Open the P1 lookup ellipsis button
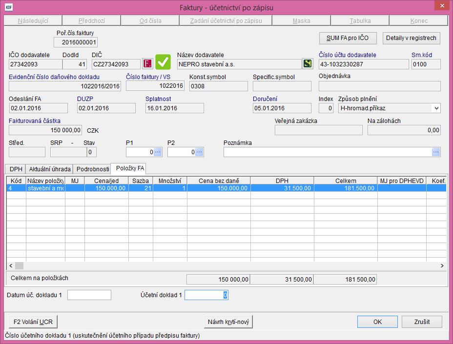The image size is (453, 344). (158, 152)
